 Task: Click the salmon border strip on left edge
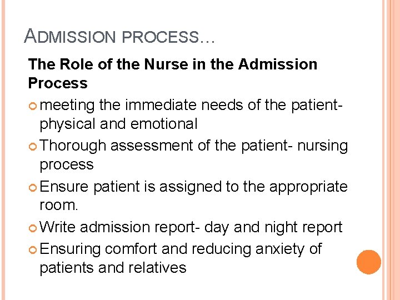tap(3, 150)
